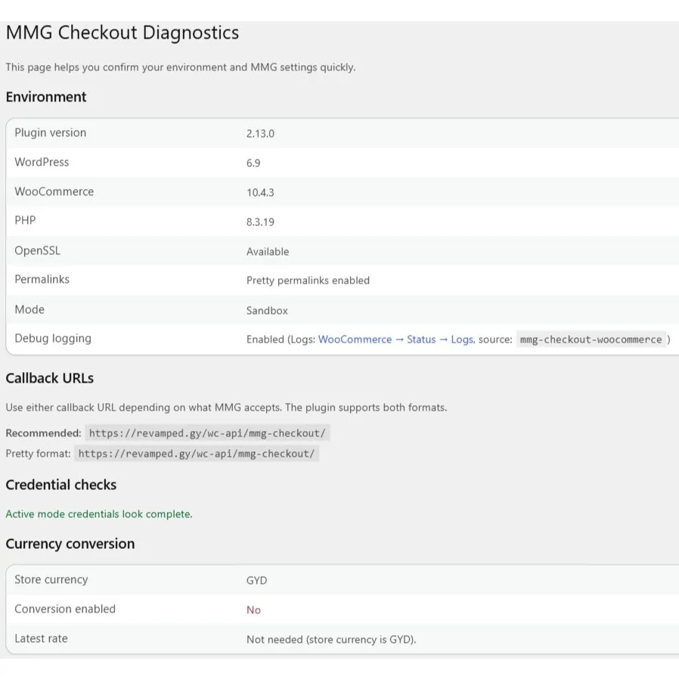The image size is (679, 679).
Task: Click the WooCommerce version value 10.4.3
Action: click(260, 192)
